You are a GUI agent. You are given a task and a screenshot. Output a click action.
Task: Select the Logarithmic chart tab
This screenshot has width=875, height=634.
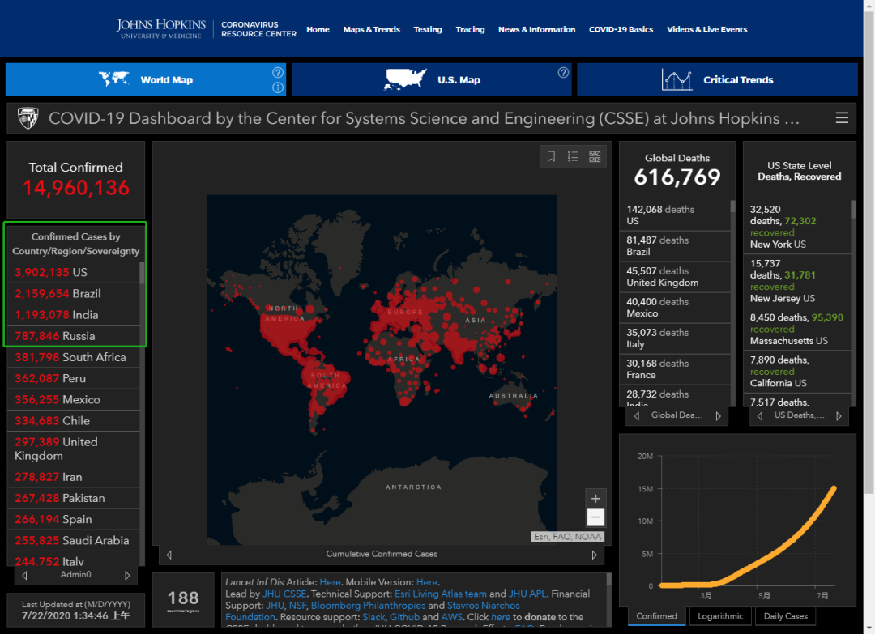pyautogui.click(x=720, y=616)
